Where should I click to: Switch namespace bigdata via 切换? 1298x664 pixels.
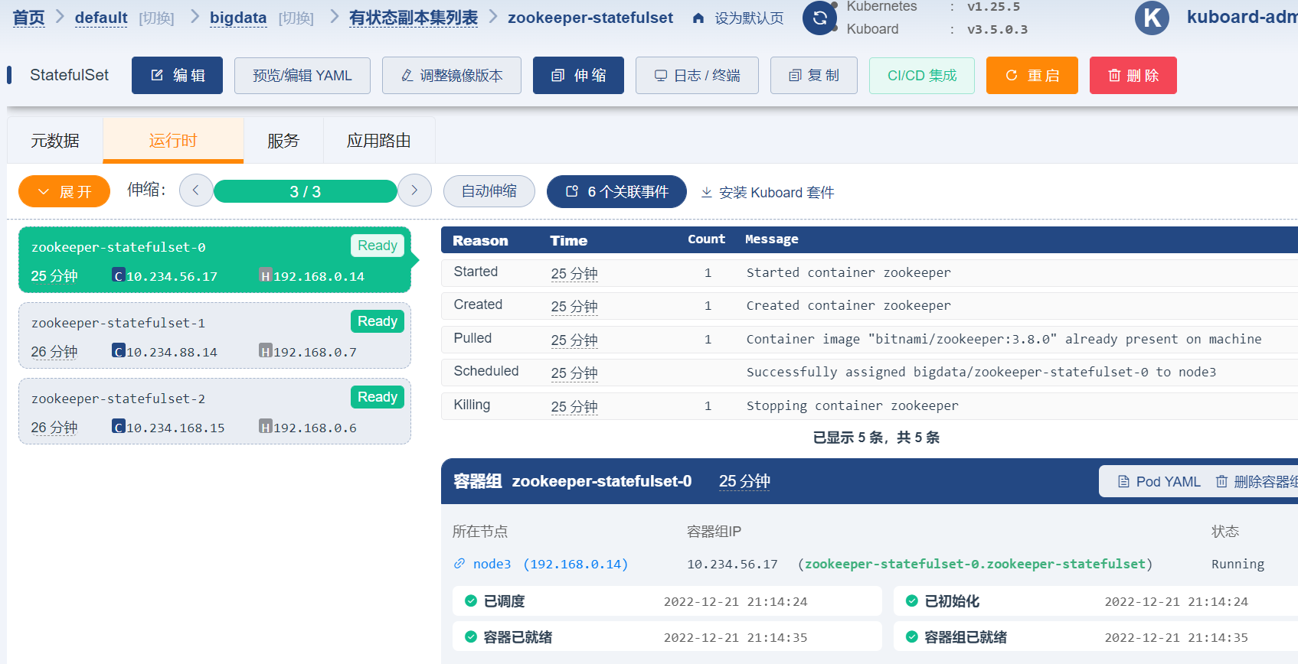[x=296, y=18]
